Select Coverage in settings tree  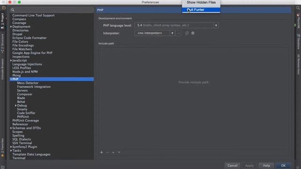pyautogui.click(x=19, y=23)
